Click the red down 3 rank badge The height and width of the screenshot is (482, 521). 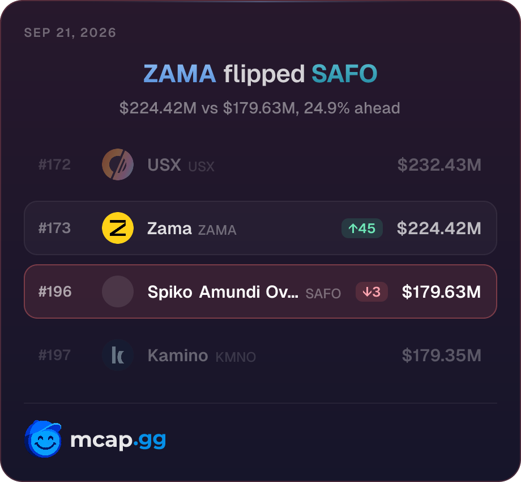371,291
